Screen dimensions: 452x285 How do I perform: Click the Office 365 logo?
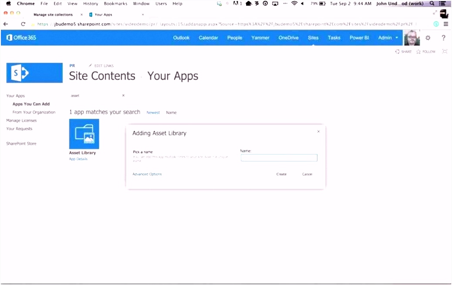[x=21, y=37]
